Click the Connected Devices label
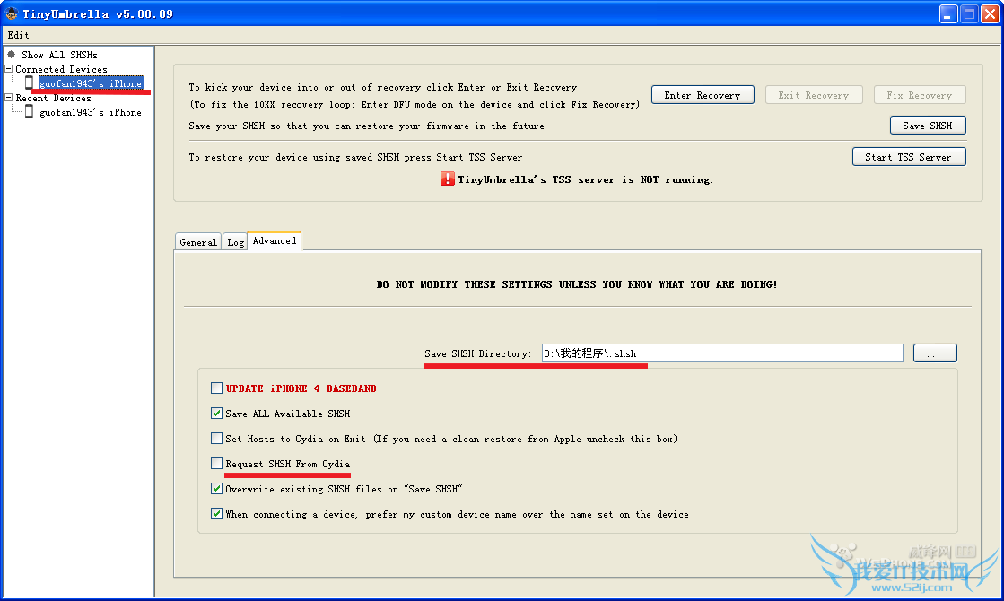The width and height of the screenshot is (1004, 601). tap(62, 69)
